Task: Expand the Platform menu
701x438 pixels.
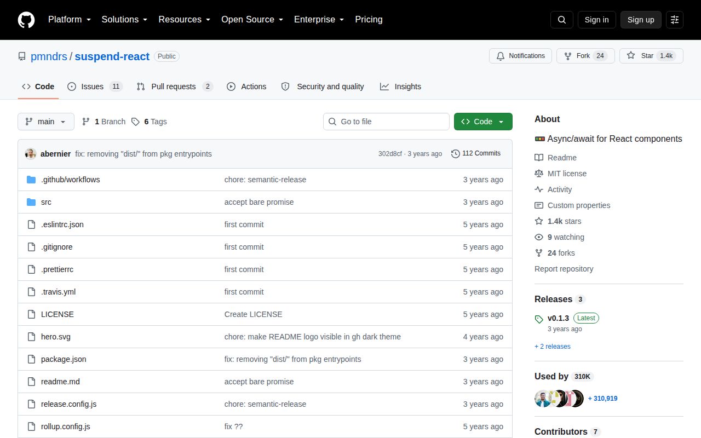Action: tap(69, 19)
